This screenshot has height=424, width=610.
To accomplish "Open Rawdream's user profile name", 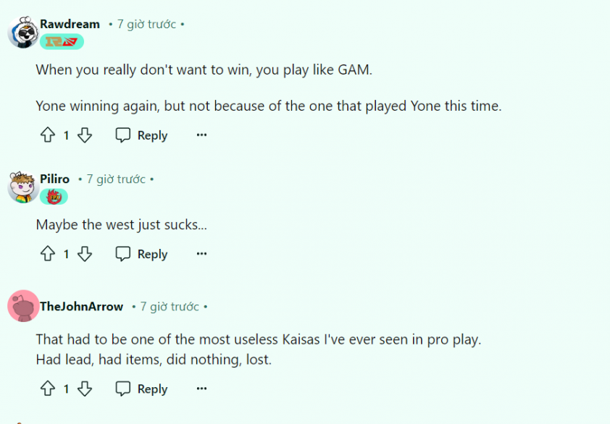I will pos(70,24).
